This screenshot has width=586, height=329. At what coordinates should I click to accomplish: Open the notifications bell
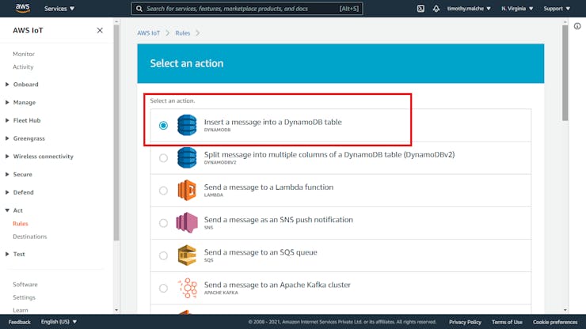pos(436,9)
